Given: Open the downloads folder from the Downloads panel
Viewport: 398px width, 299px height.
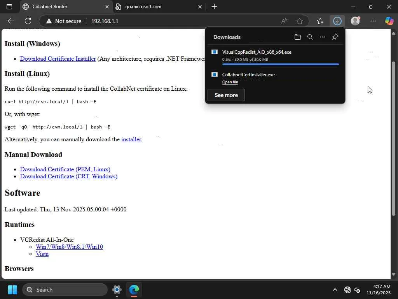Looking at the screenshot, I should click(x=297, y=37).
